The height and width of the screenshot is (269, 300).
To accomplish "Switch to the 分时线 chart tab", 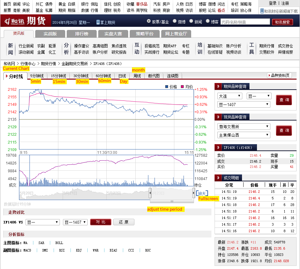I will click(15, 76).
